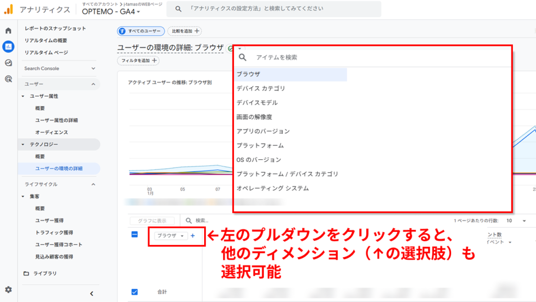The width and height of the screenshot is (536, 302).
Task: Select デバイス カテゴリ from the dimension list
Action: [260, 89]
